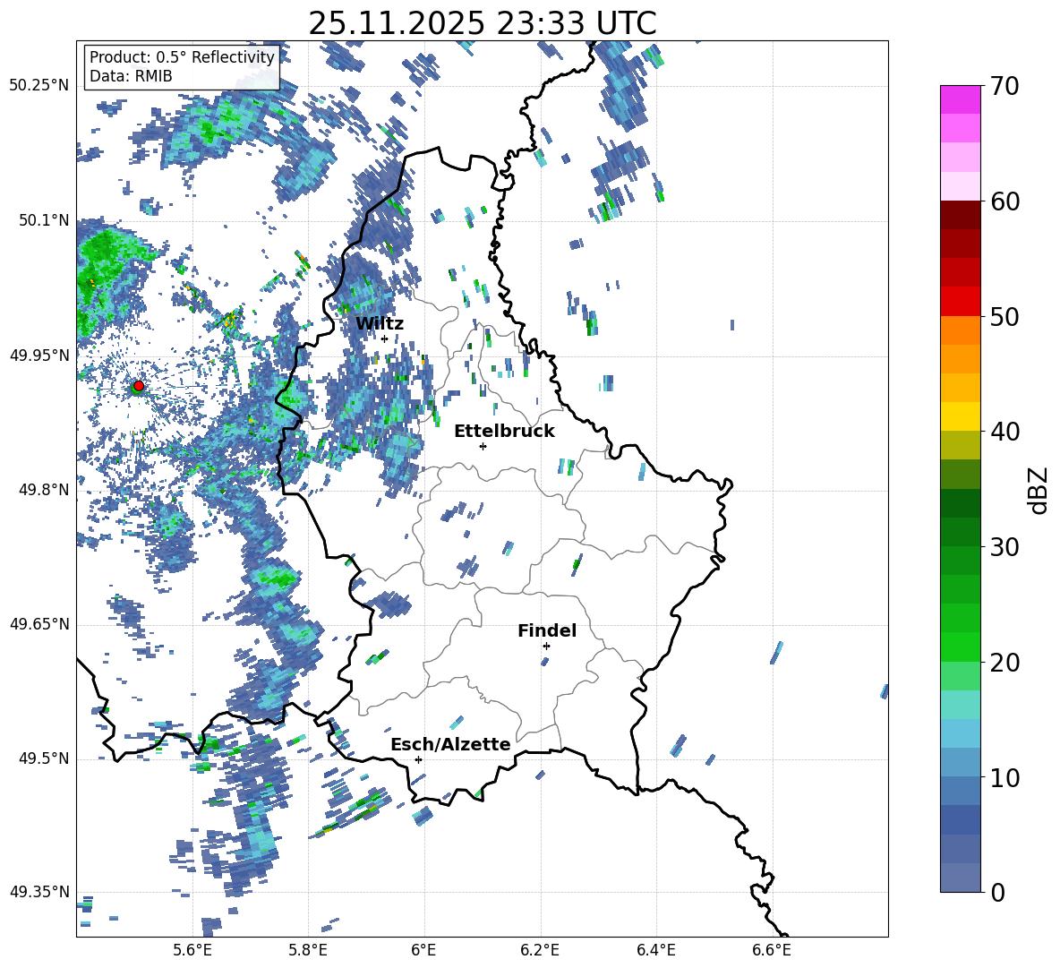The width and height of the screenshot is (1060, 968).
Task: Click the red radar site marker
Action: click(139, 386)
